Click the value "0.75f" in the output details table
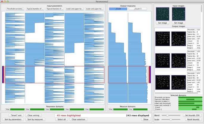204x124 pixels. coord(198,61)
